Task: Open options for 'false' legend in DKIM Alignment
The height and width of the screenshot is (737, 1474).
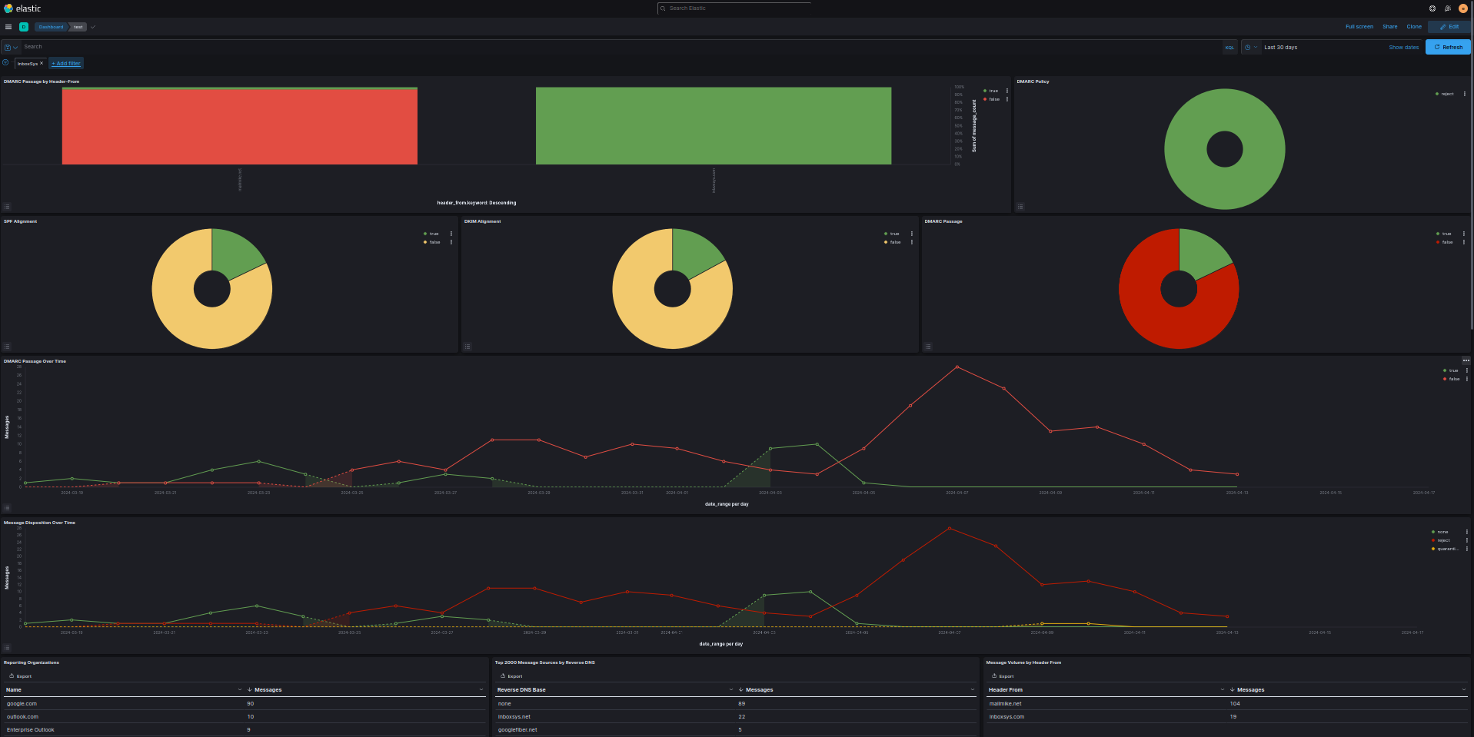Action: [912, 242]
